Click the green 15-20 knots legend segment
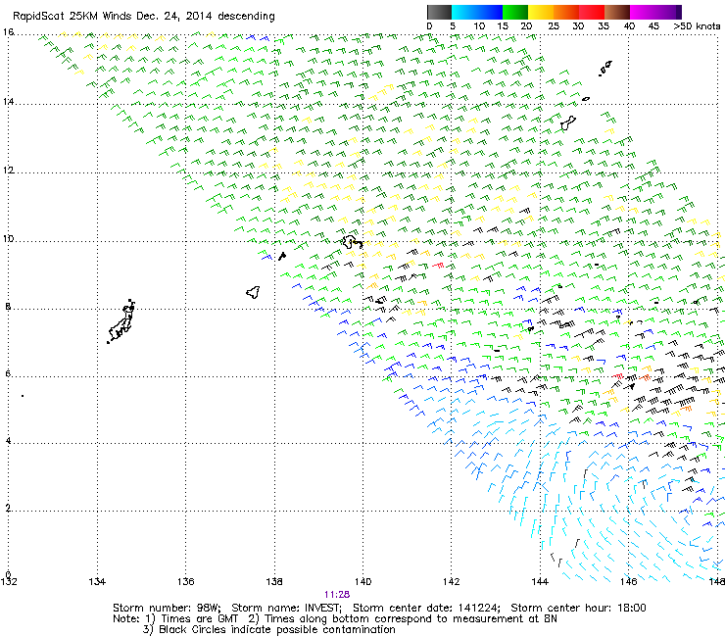This screenshot has width=725, height=637. tap(515, 12)
